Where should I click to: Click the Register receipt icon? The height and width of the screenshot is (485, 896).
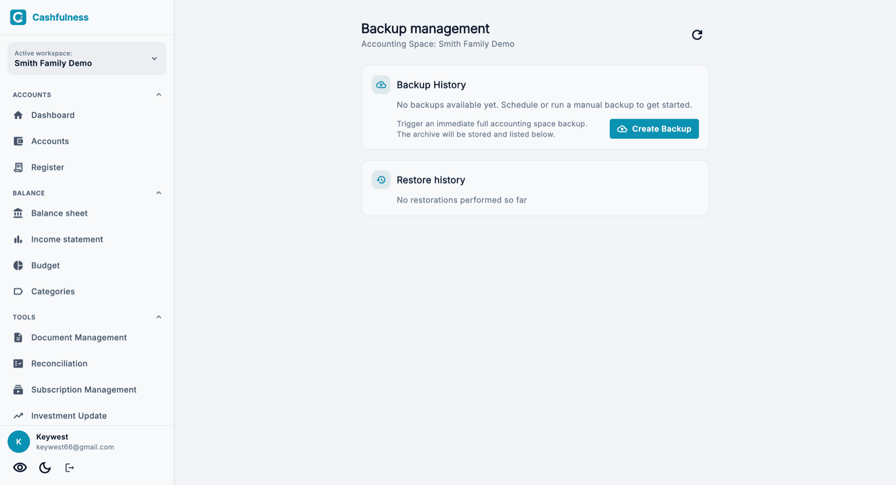click(x=18, y=167)
